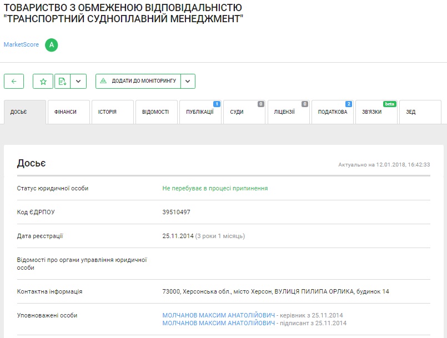This screenshot has width=447, height=338.
Task: Expand the monitoring dropdown arrow
Action: 188,81
